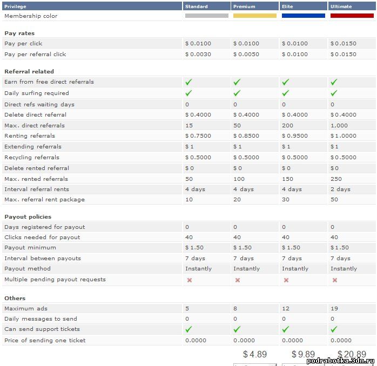Click the blue Elite membership color bar
This screenshot has height=366, width=377.
click(304, 16)
